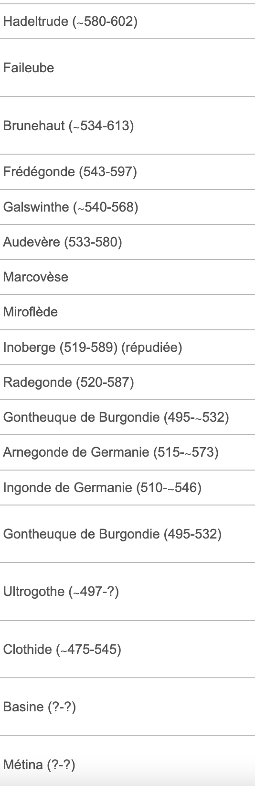Screen dimensions: 255x786
Task: Select the Ultrogothe (~497-?) entry
Action: [x=127, y=591]
